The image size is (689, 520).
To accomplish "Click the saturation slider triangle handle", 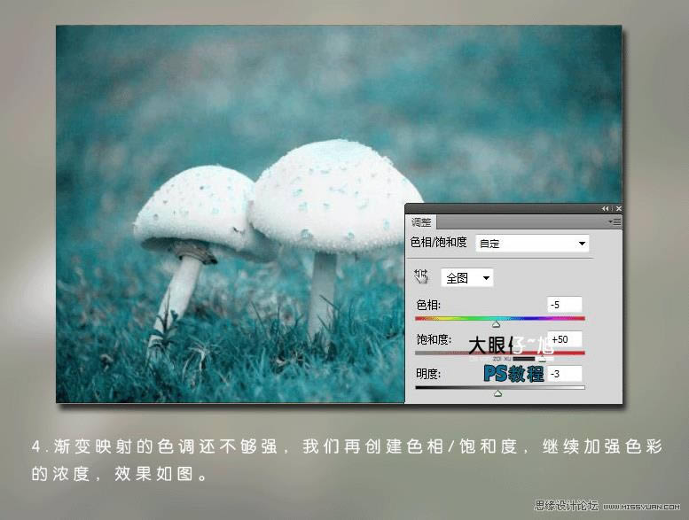I will [542, 359].
